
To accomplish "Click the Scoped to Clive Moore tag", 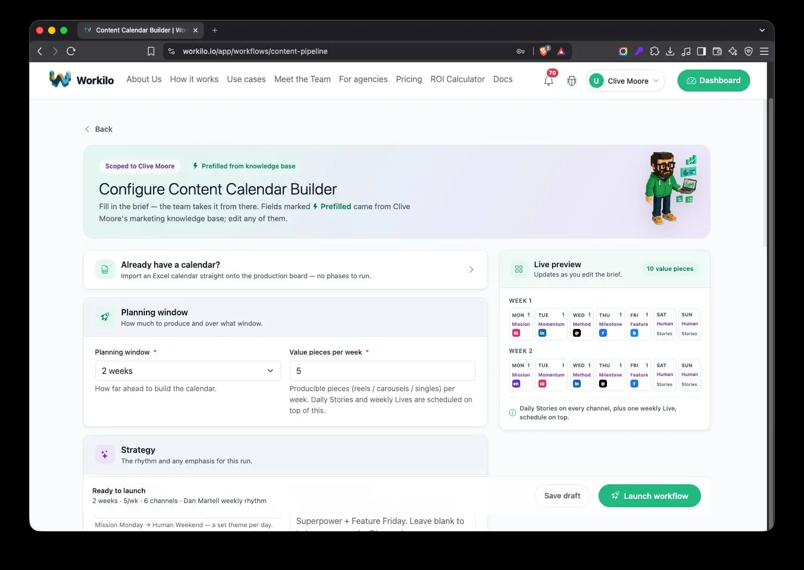I will (x=140, y=166).
